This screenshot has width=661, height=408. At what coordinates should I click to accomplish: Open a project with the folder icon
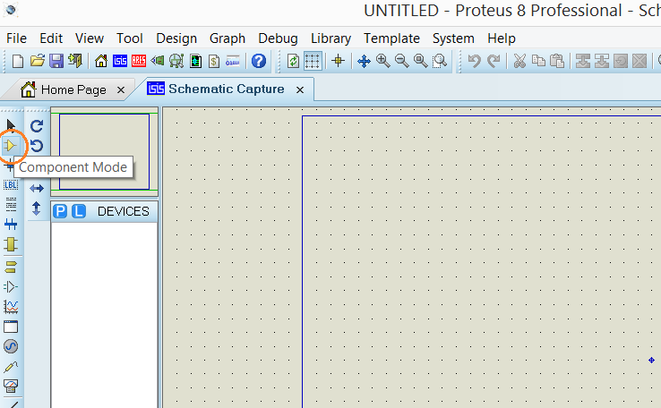(x=37, y=61)
